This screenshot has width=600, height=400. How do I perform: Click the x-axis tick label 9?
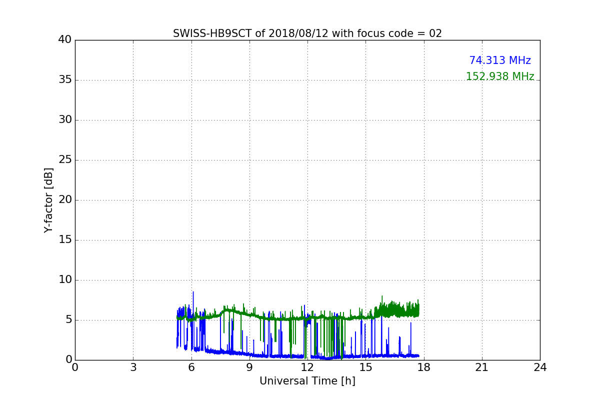tap(249, 367)
